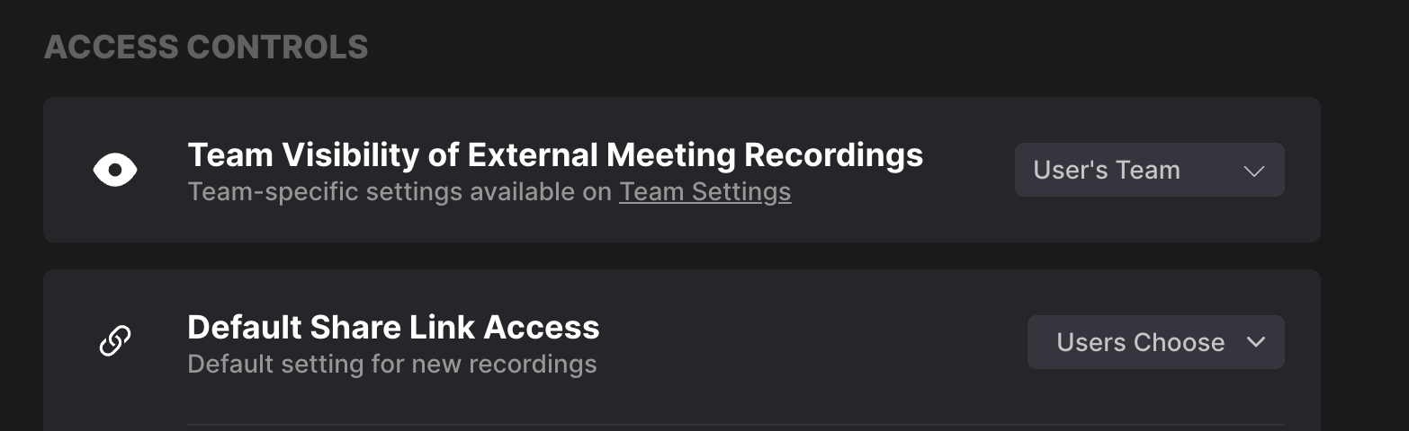Click empty space in the Team Visibility card
Image resolution: width=1409 pixels, height=431 pixels.
(963, 215)
